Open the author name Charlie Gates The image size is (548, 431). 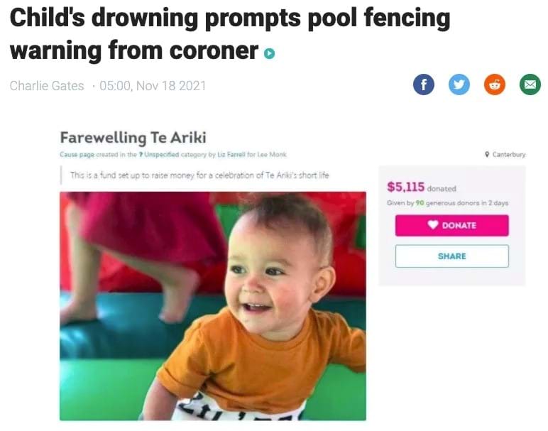(x=47, y=86)
